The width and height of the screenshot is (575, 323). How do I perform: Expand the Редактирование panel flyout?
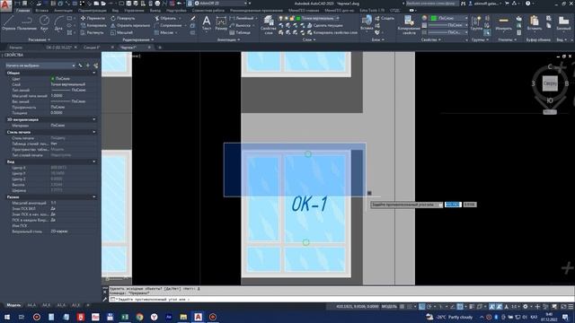[x=138, y=39]
